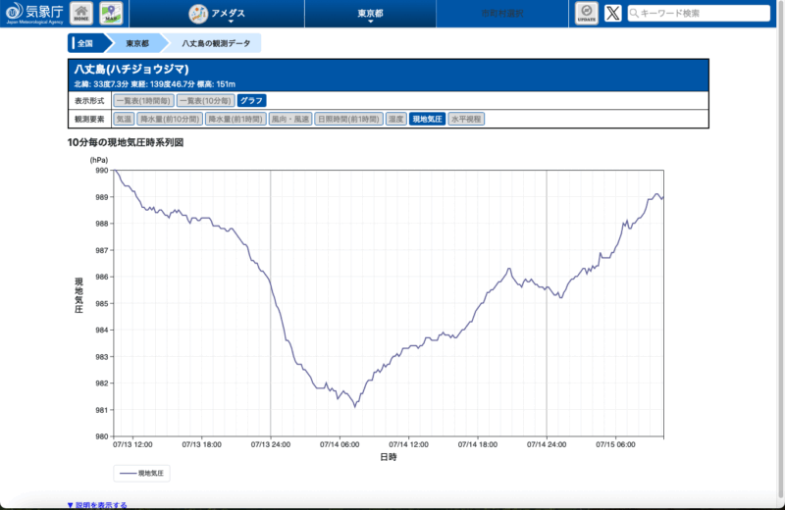This screenshot has width=785, height=510.
Task: Click the search magnifier icon
Action: click(634, 13)
